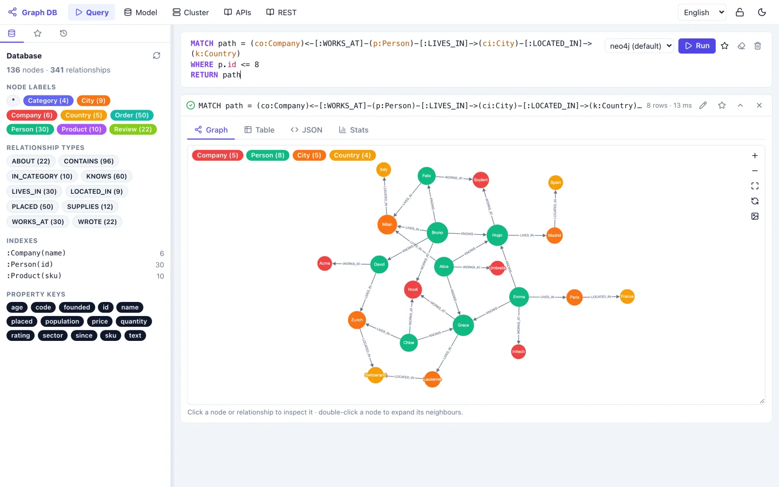The image size is (779, 487).
Task: Click the lock icon in top bar
Action: (x=740, y=13)
